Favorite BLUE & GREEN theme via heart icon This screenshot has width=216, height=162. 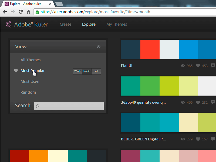click(x=198, y=139)
